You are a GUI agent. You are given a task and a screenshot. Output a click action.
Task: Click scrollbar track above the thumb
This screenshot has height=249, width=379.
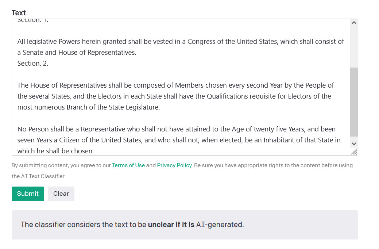354,47
